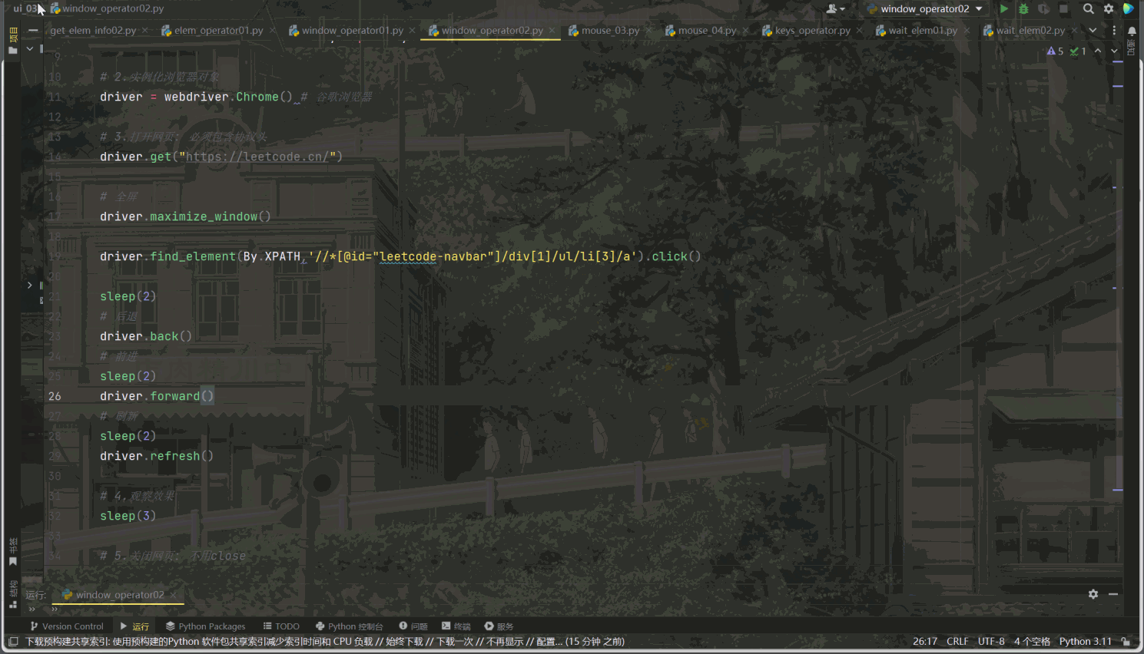Open the notifications bell panel
This screenshot has height=654, width=1144.
[1132, 31]
